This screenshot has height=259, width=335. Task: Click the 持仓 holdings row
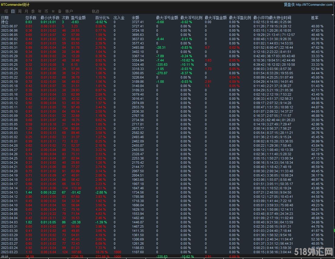click(5, 22)
